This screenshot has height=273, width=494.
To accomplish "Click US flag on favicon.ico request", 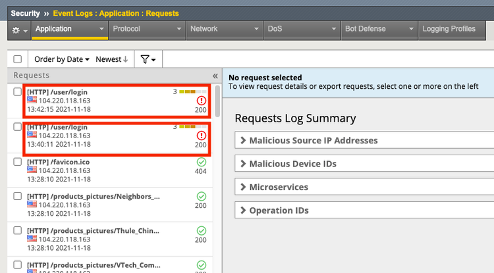I will (32, 170).
